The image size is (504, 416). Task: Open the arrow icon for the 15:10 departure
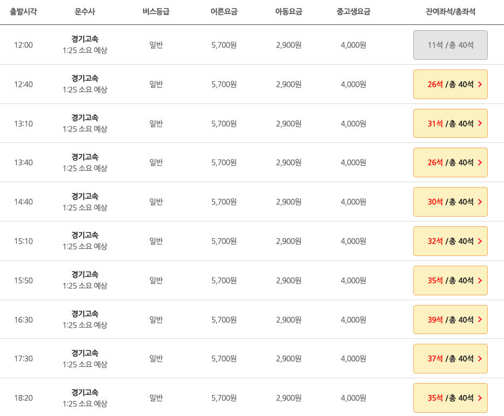[481, 241]
